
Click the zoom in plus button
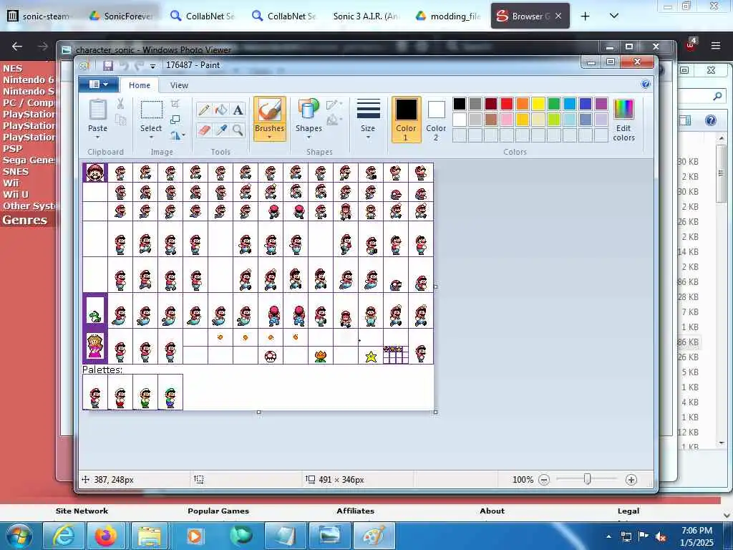point(631,480)
